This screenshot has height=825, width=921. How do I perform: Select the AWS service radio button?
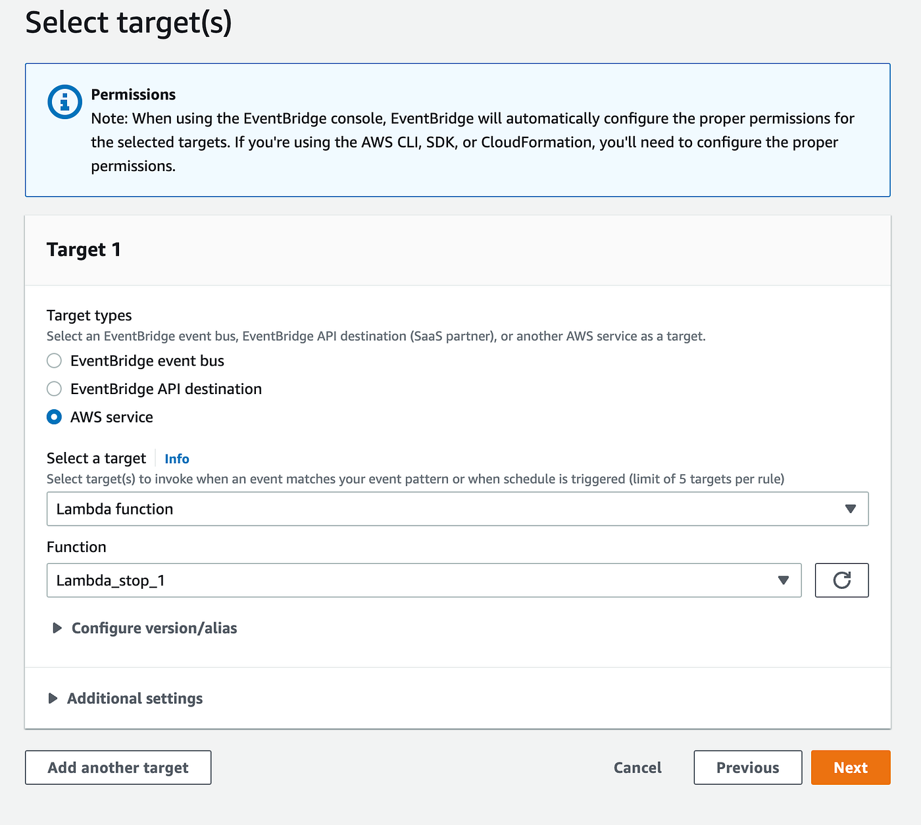tap(55, 417)
